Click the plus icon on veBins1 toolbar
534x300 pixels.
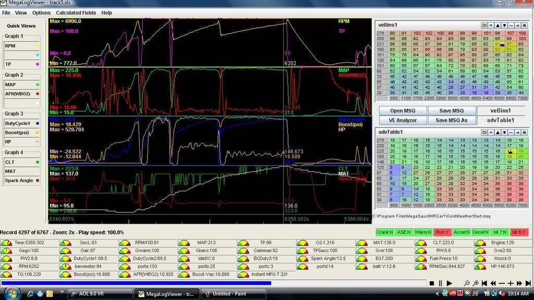pos(518,25)
